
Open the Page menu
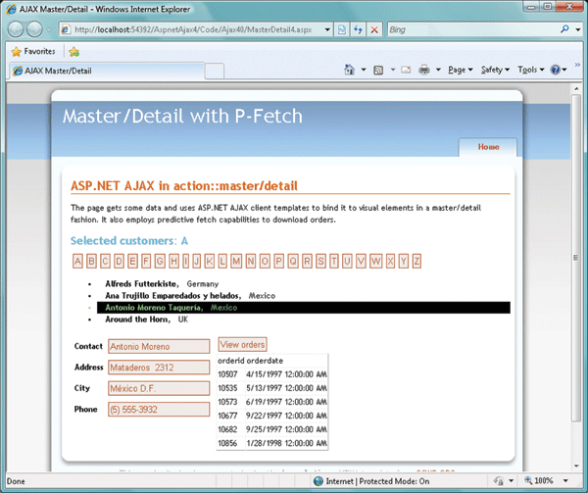461,70
